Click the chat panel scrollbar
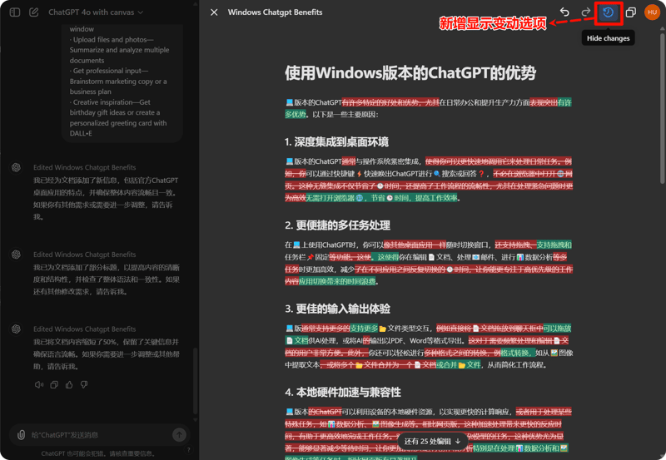This screenshot has height=460, width=666. (x=196, y=381)
